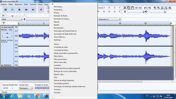Close the track with the X button
Screen dimensions: 176x99
coord(2,27)
